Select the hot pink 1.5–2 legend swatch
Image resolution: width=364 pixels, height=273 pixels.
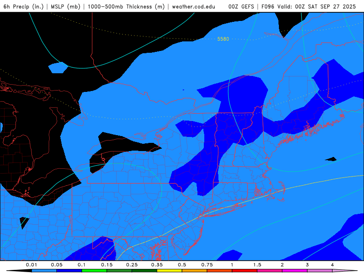[270, 271]
